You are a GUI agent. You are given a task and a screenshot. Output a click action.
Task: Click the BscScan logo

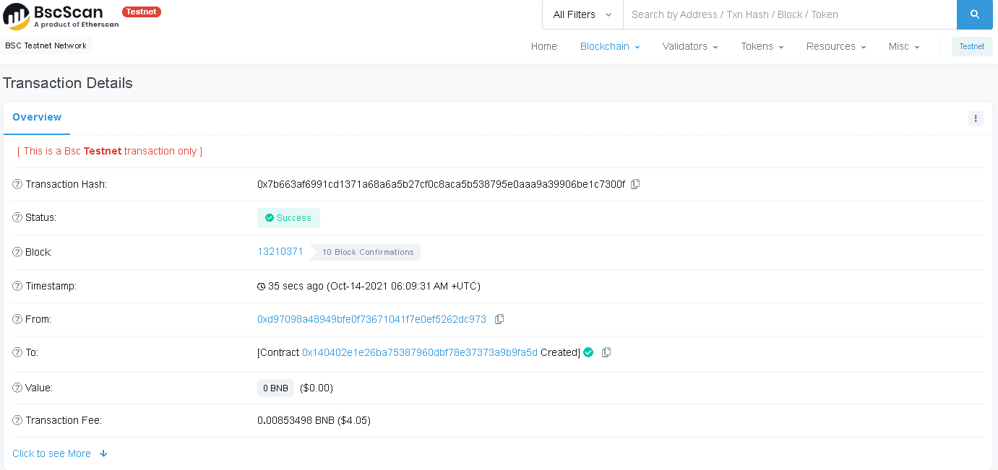[x=61, y=16]
